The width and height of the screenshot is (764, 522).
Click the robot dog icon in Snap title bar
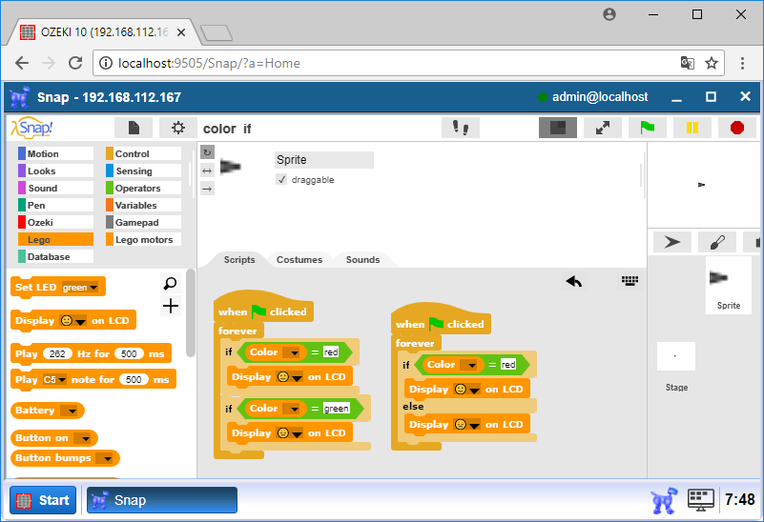tap(20, 97)
